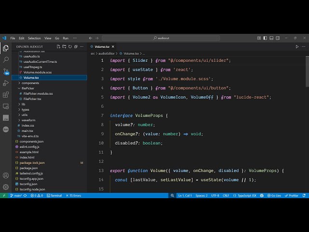309x232 pixels.
Task: Open the Edit menu
Action: click(x=21, y=38)
